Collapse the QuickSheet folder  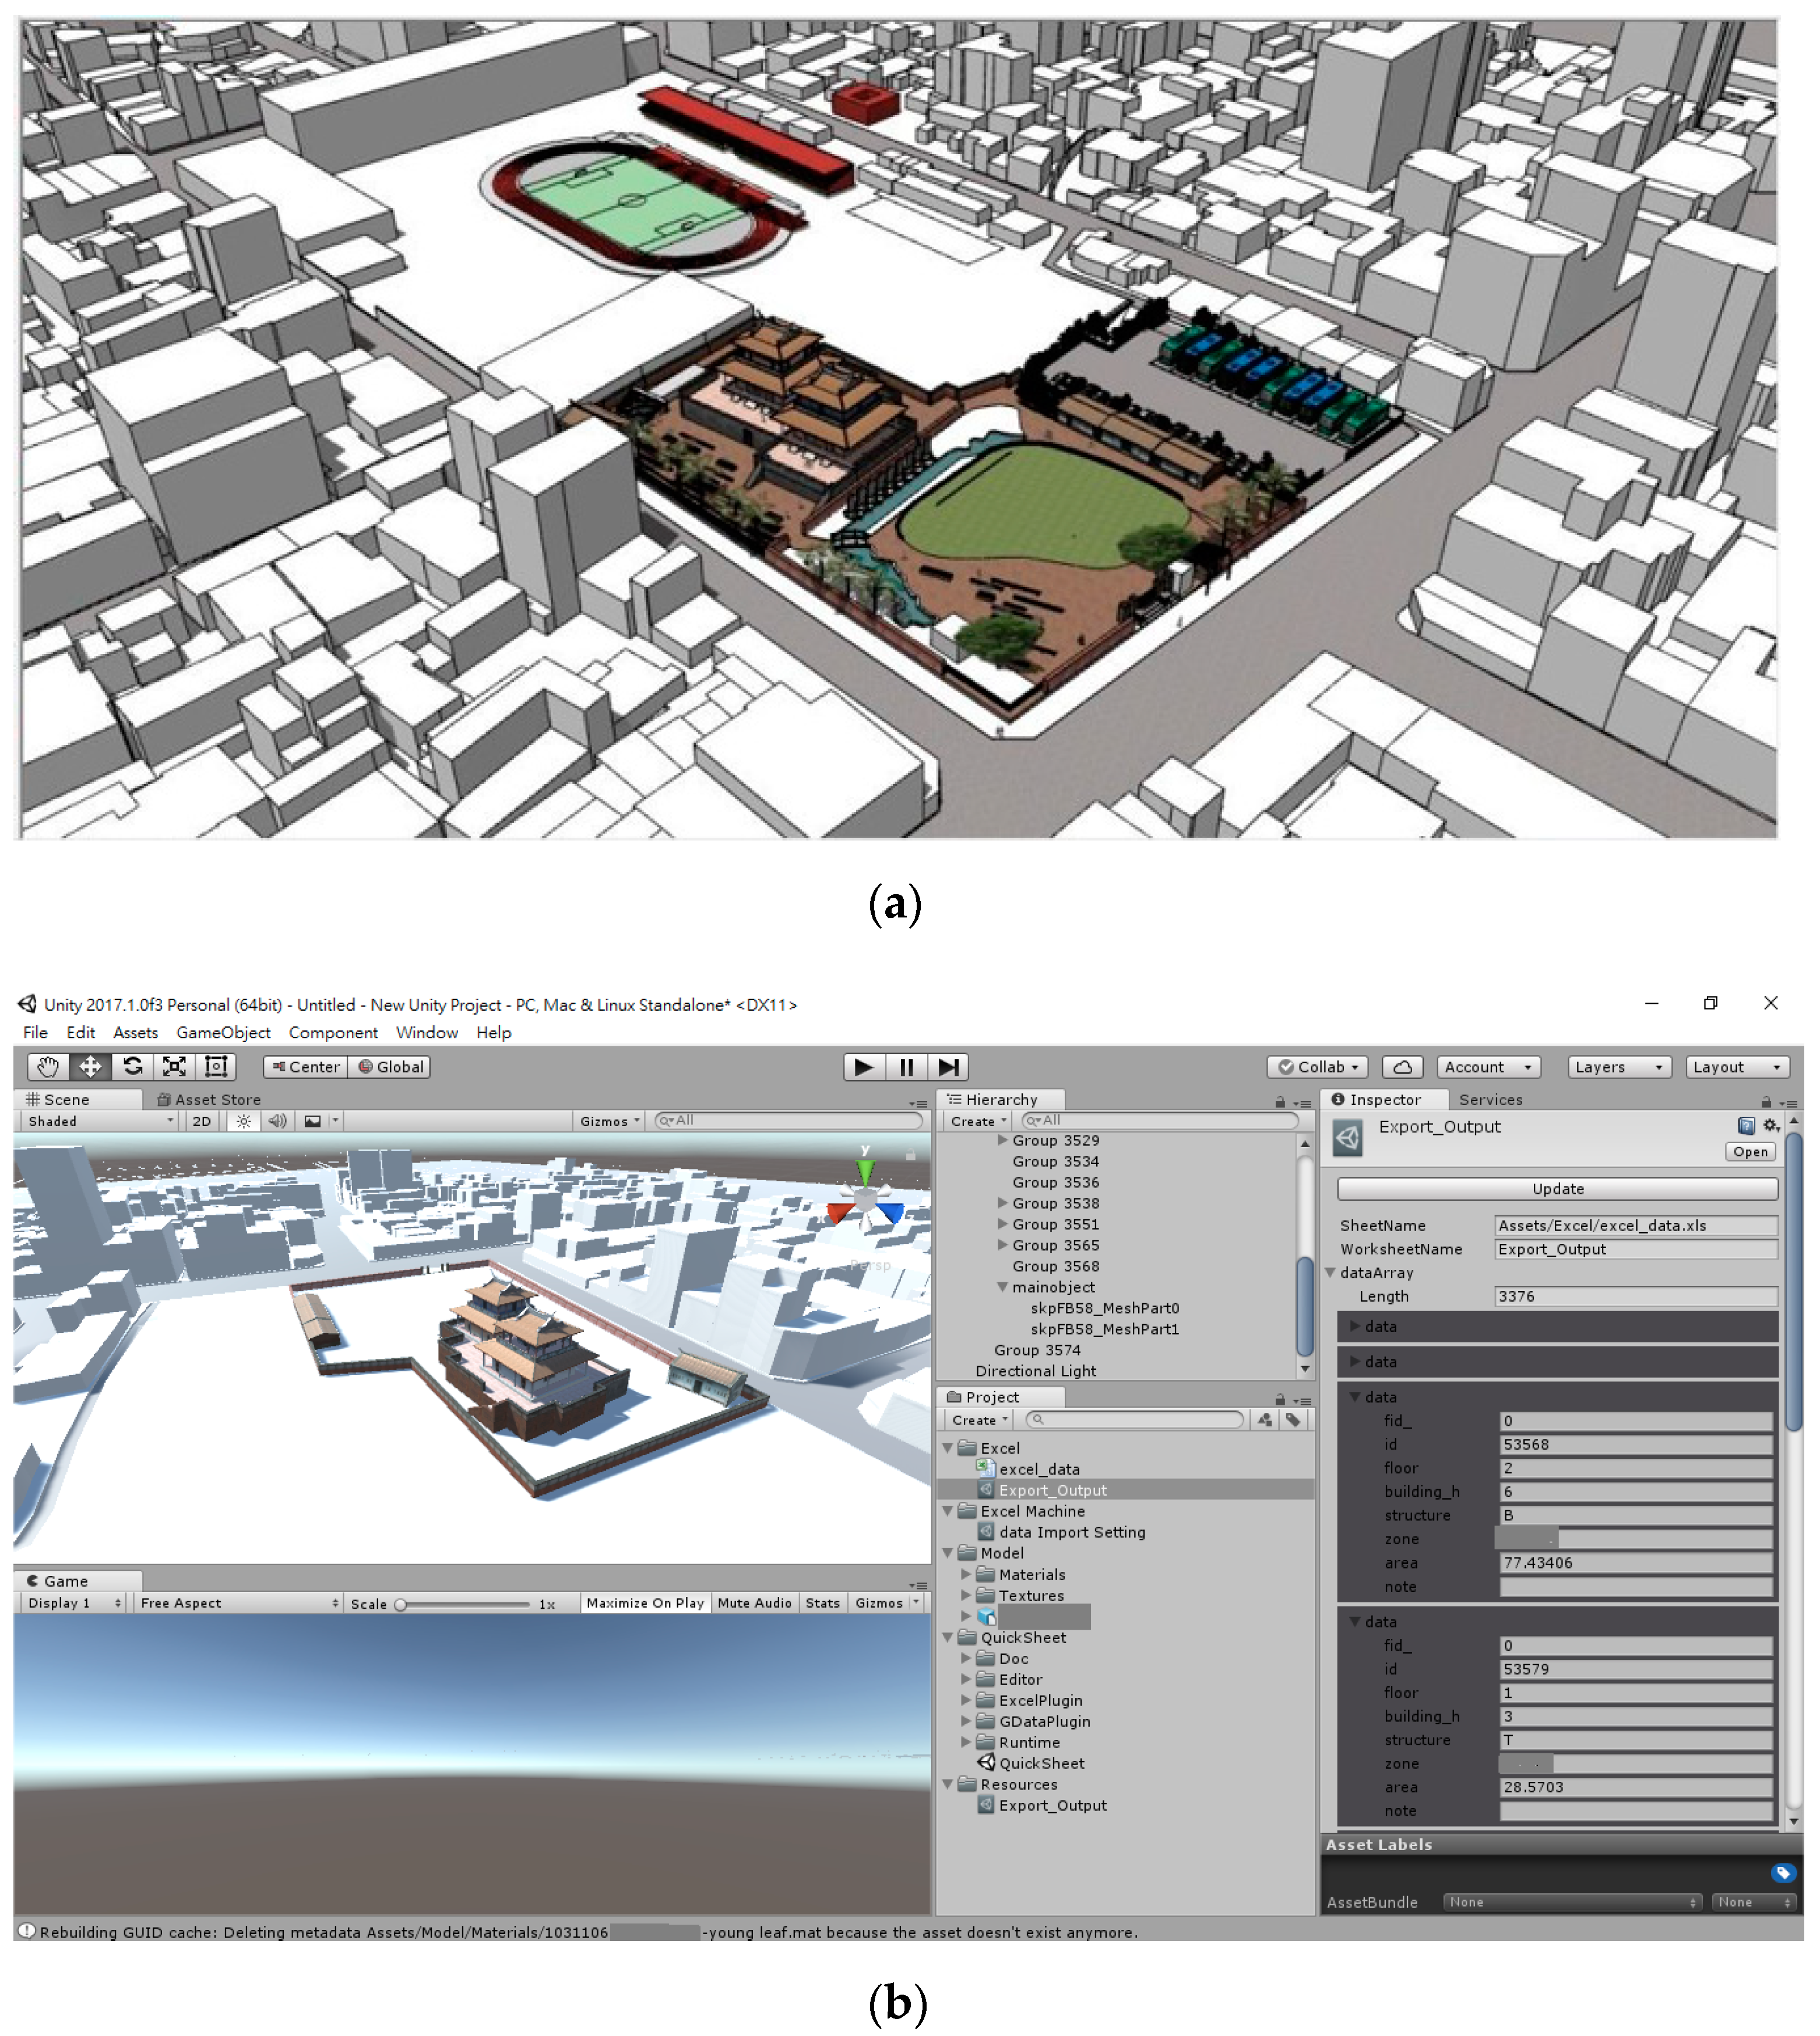pyautogui.click(x=947, y=1638)
